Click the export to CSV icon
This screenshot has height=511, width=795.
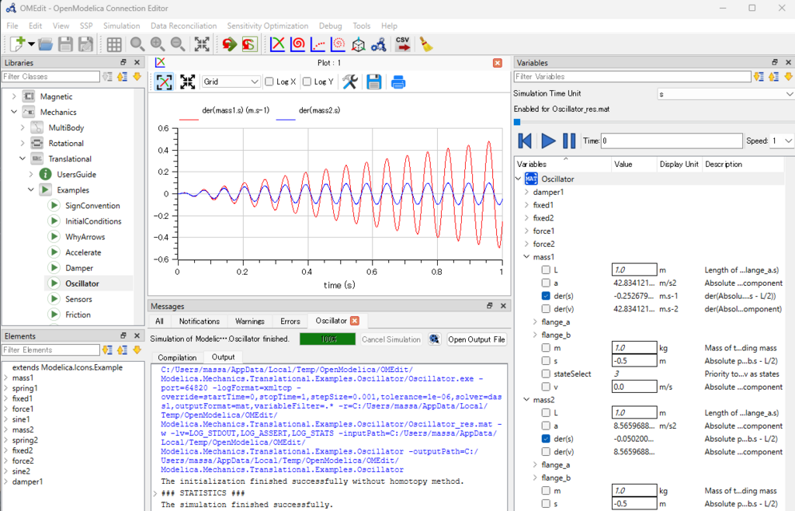(403, 44)
